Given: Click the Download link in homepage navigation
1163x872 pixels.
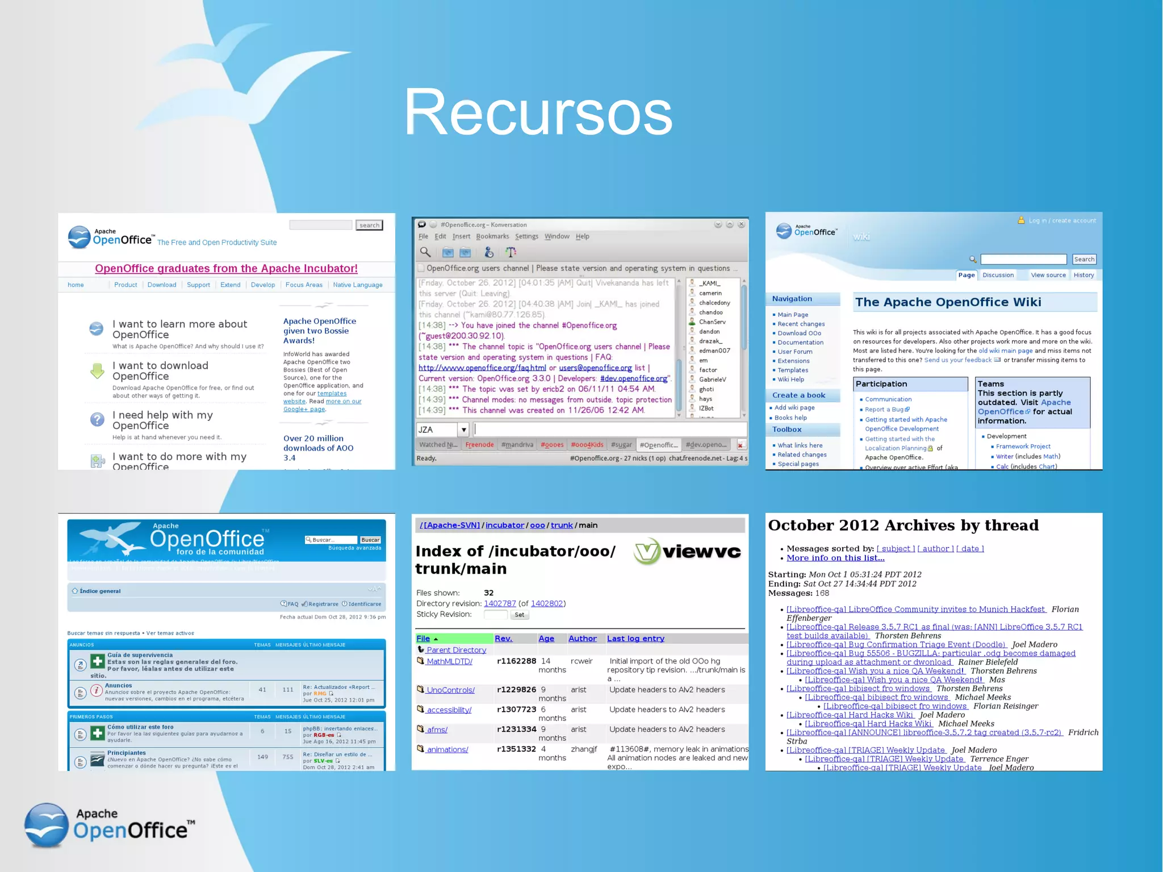Looking at the screenshot, I should pyautogui.click(x=162, y=285).
